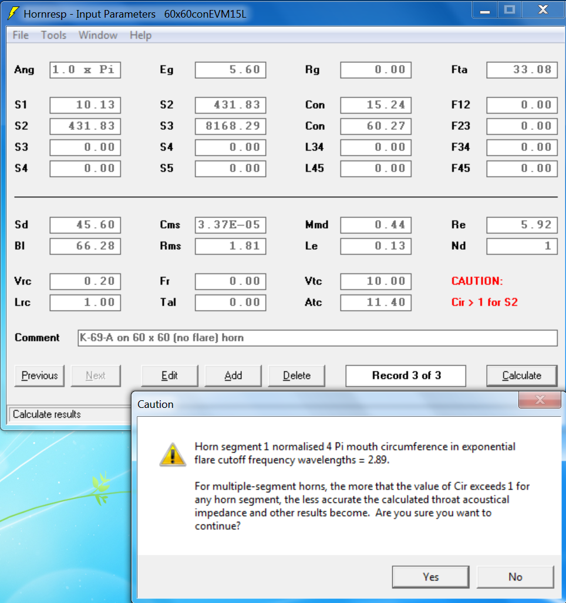
Task: Click the S1 field showing 10.13
Action: coord(85,105)
